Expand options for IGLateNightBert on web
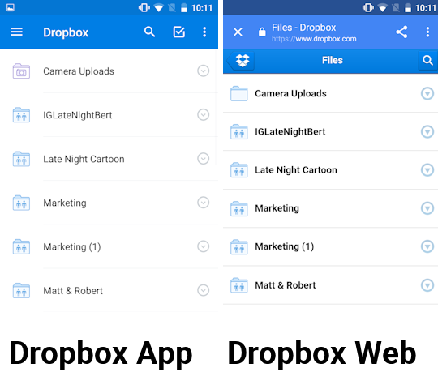Image resolution: width=438 pixels, height=389 pixels. tap(427, 132)
